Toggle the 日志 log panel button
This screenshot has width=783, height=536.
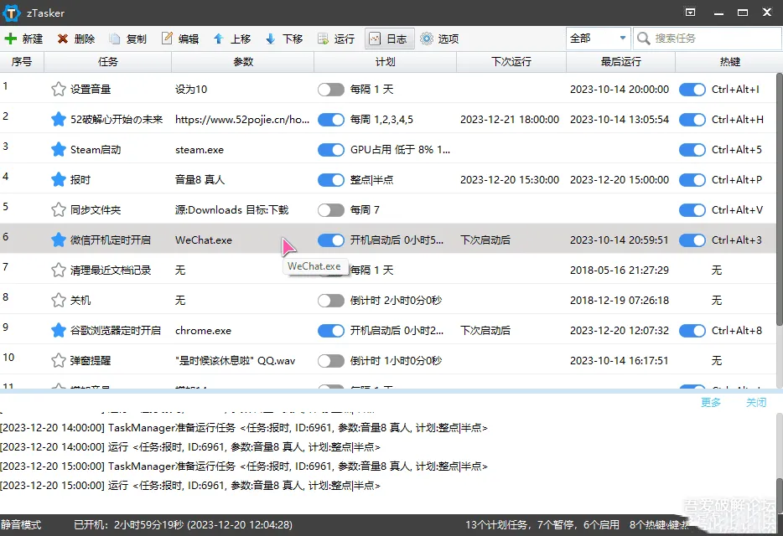[x=387, y=39]
